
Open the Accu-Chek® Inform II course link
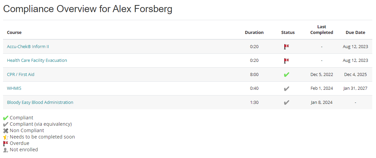28,46
